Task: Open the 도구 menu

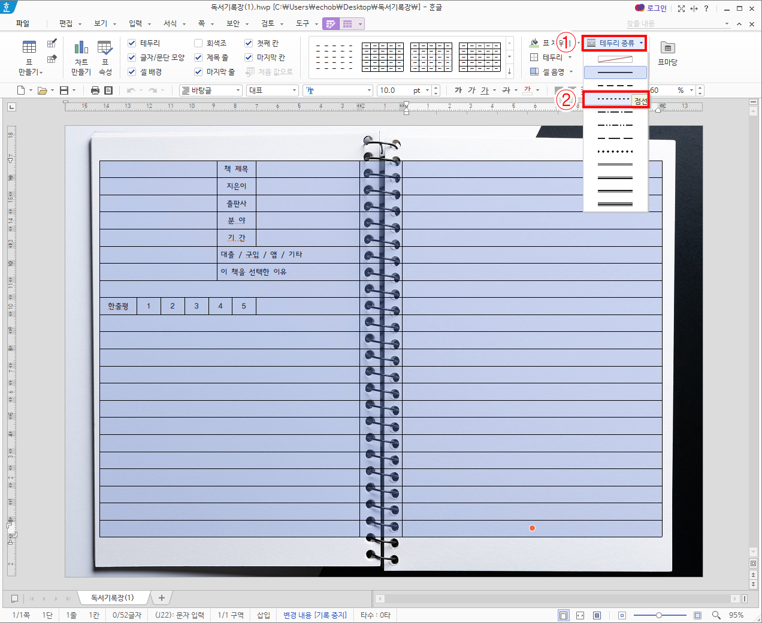Action: click(x=303, y=23)
